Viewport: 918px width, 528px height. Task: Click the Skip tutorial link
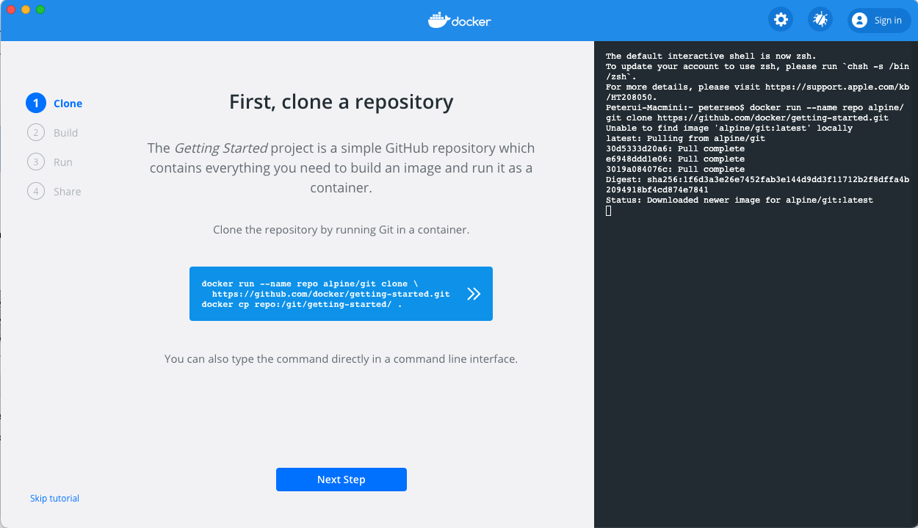click(x=54, y=499)
